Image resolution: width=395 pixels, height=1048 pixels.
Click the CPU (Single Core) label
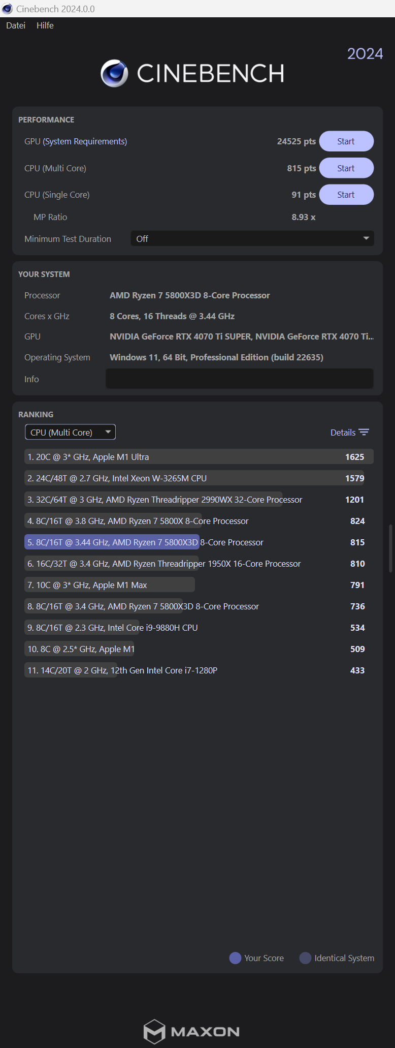[57, 195]
